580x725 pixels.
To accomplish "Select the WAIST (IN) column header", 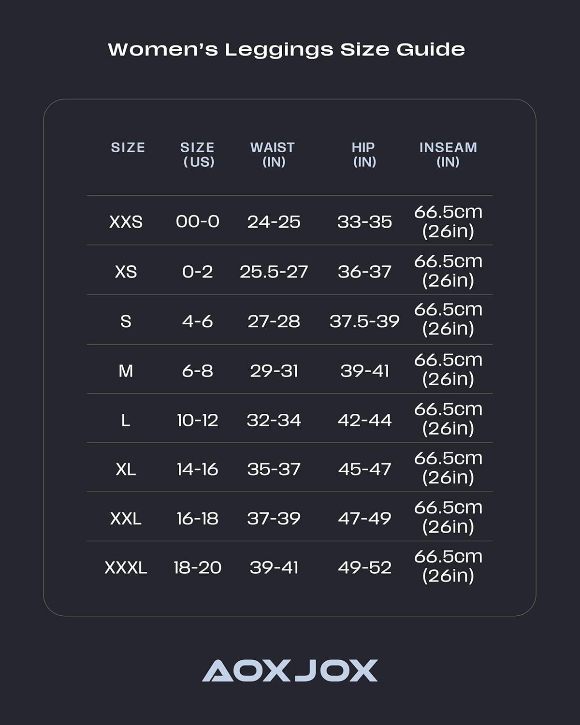I will coord(273,154).
